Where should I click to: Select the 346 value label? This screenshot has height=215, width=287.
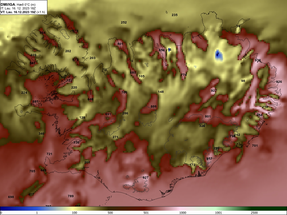(x=41, y=134)
